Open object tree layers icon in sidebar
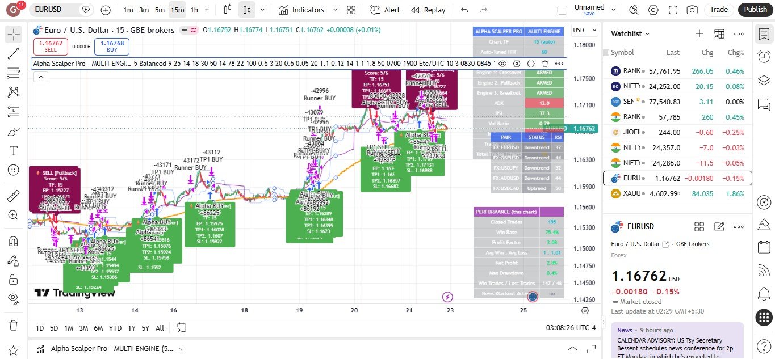 pyautogui.click(x=764, y=80)
